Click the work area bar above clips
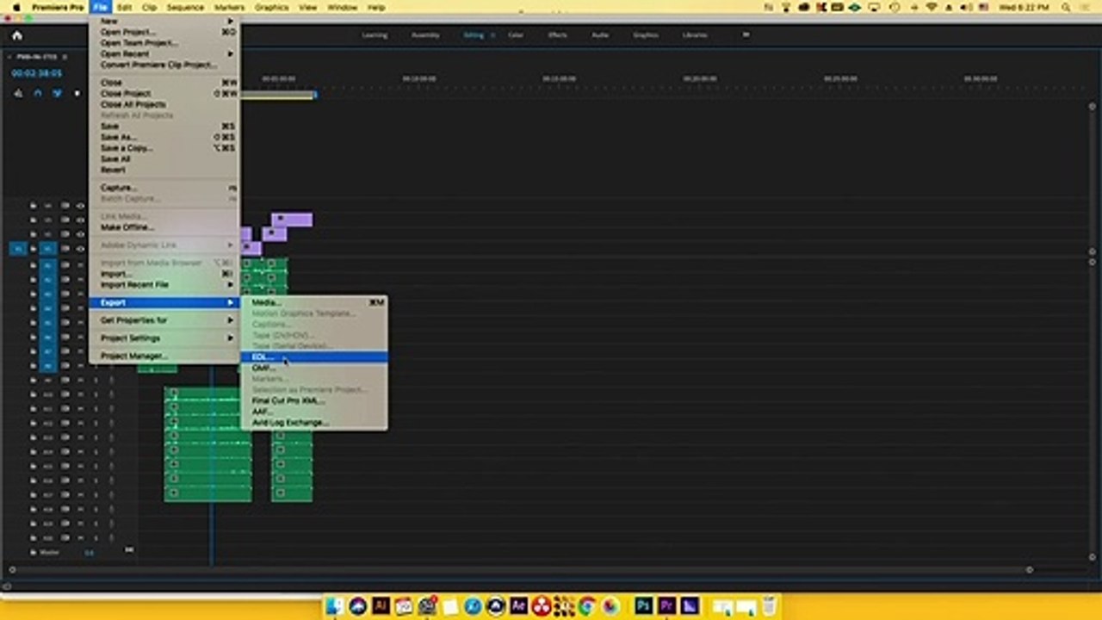Screen dimensions: 1102x620 (x=277, y=95)
